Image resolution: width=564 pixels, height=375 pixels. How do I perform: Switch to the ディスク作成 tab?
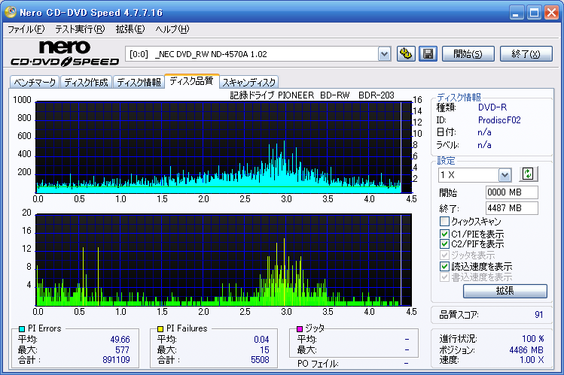pyautogui.click(x=87, y=82)
